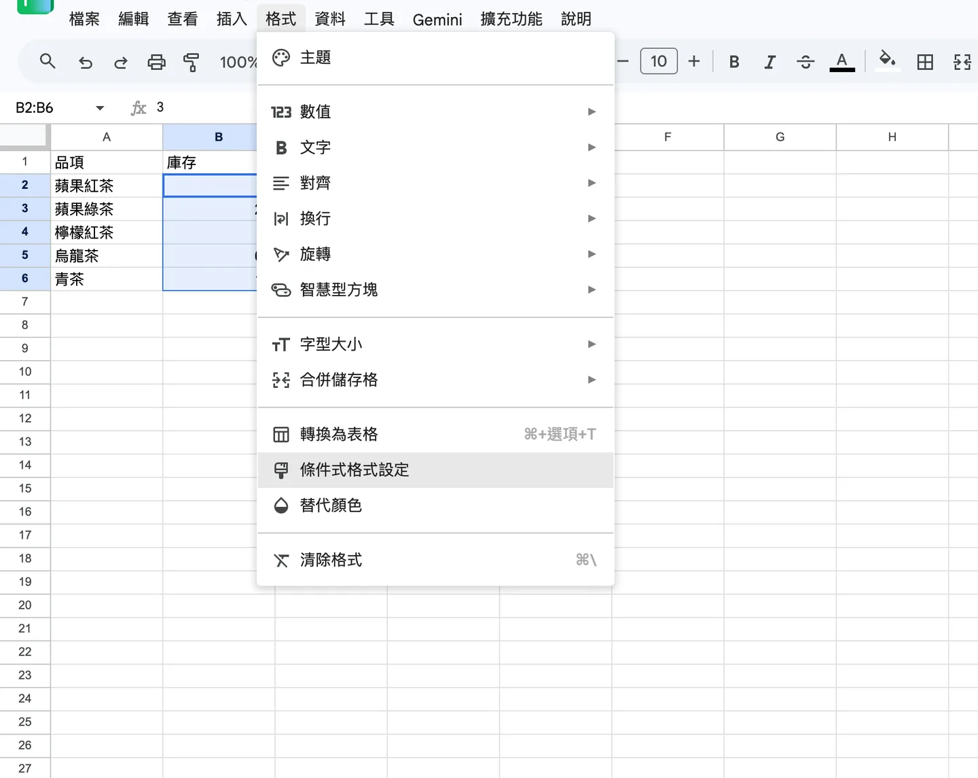
Task: Open the 插入 menu
Action: 232,19
